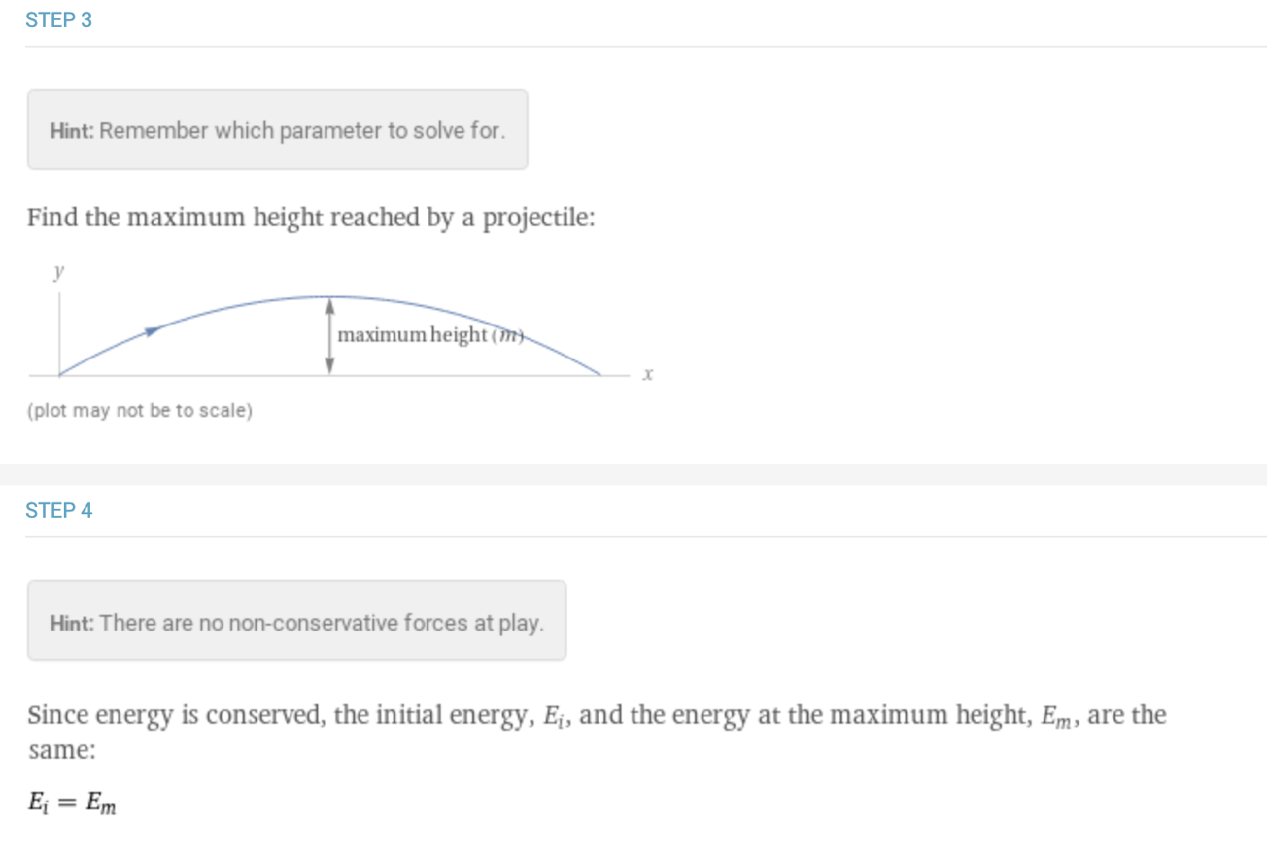
Task: Click the vertical double-headed maximum height arrow
Action: [330, 336]
